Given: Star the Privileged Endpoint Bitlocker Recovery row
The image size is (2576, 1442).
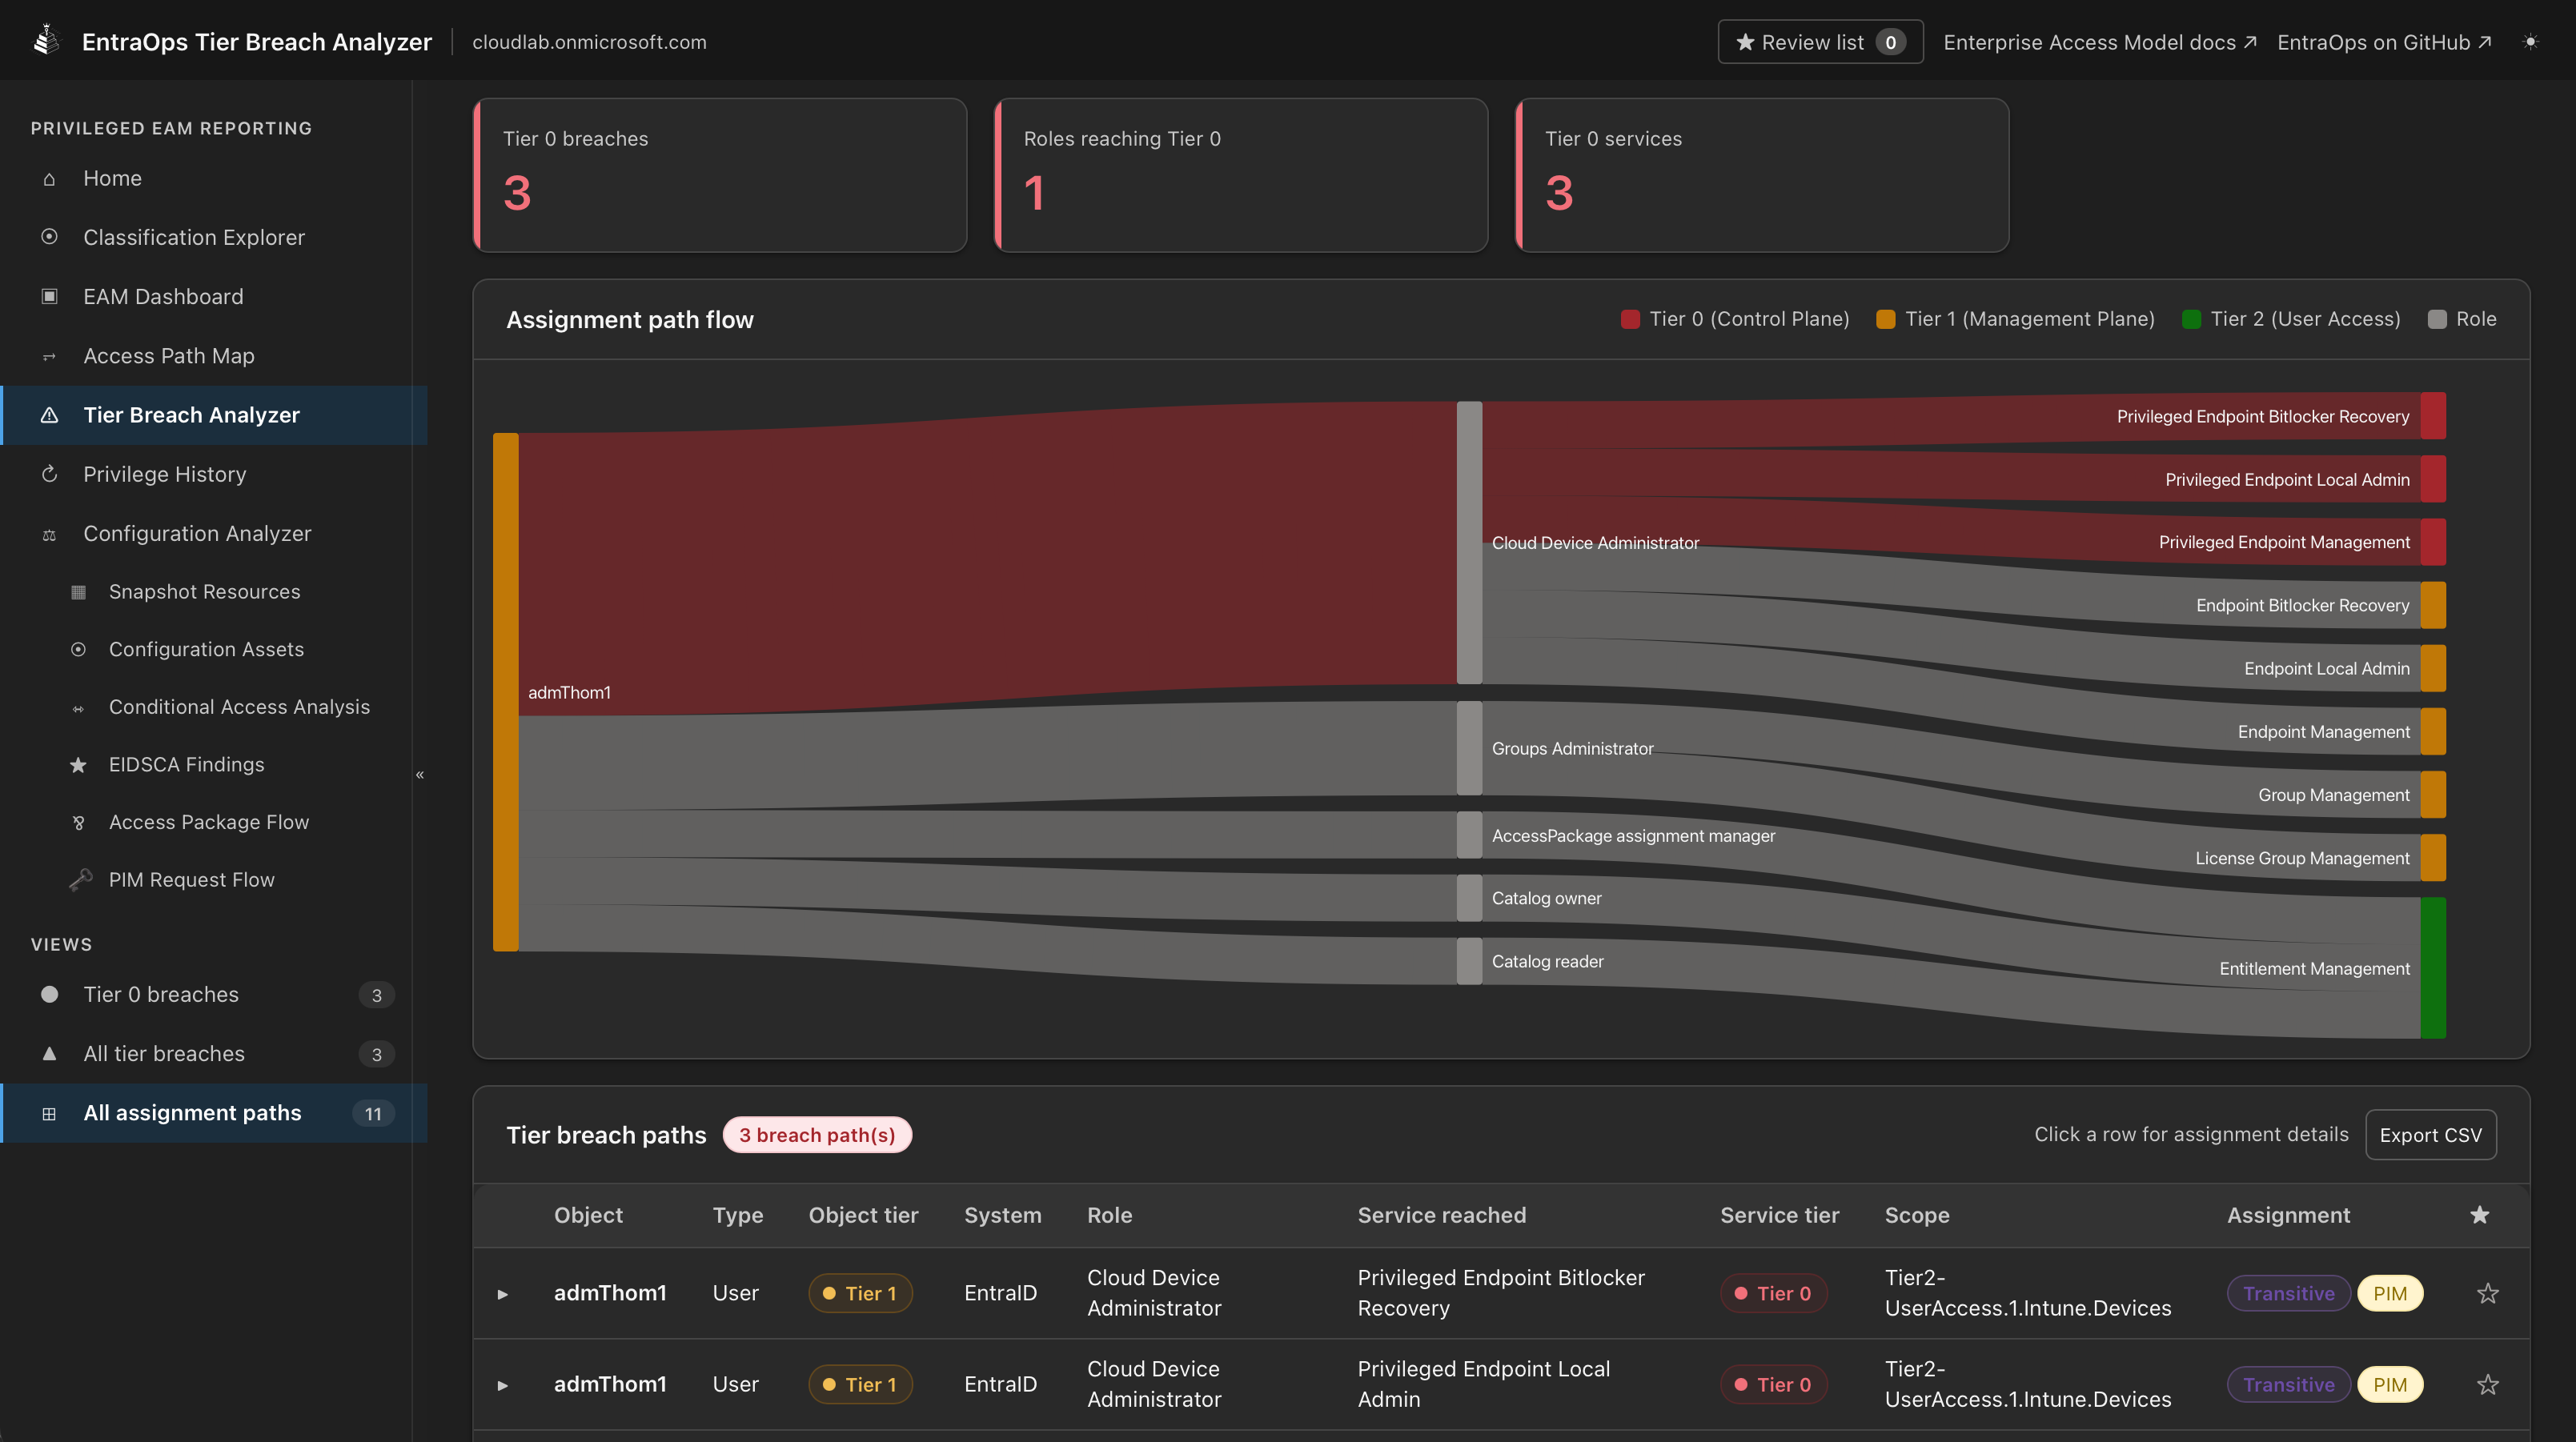Looking at the screenshot, I should pyautogui.click(x=2488, y=1293).
